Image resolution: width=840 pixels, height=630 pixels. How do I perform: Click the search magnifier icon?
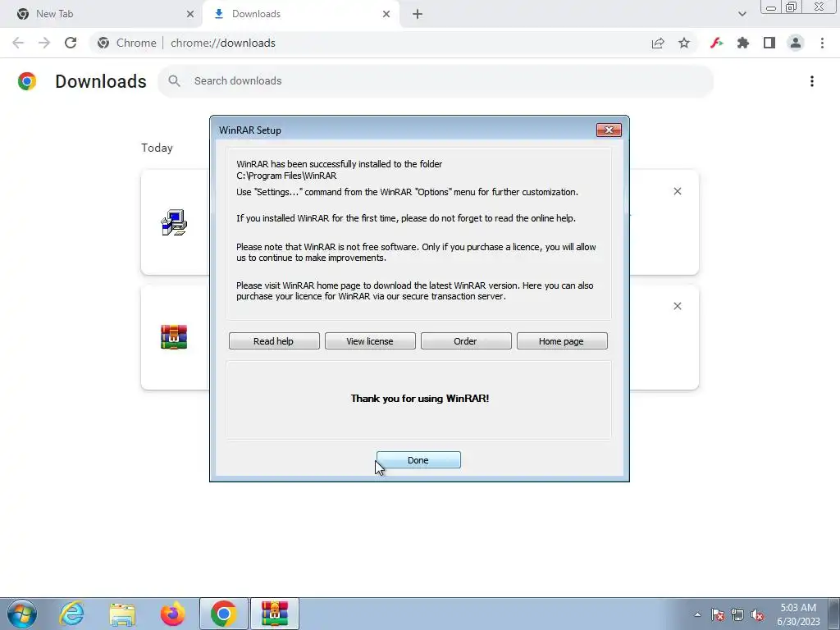click(x=174, y=81)
